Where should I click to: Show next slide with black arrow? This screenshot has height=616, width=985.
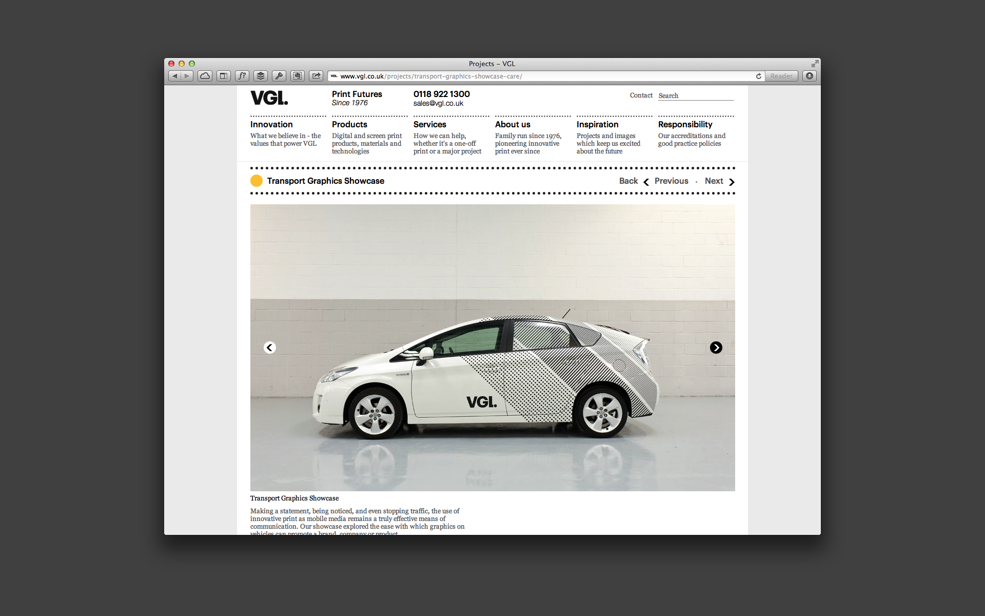point(716,348)
